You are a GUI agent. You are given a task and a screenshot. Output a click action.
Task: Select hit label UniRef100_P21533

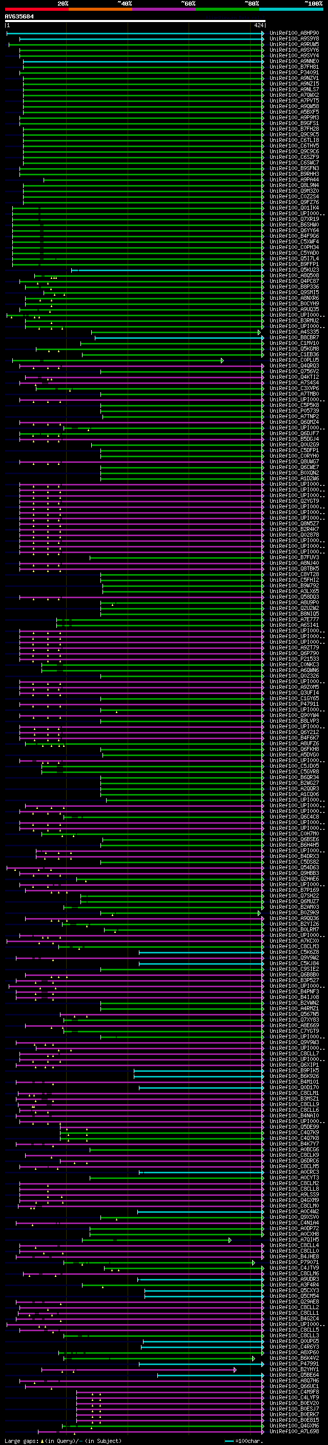294,659
